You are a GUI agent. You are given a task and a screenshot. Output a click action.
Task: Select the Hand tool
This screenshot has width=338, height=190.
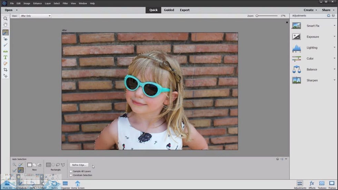coord(6,25)
